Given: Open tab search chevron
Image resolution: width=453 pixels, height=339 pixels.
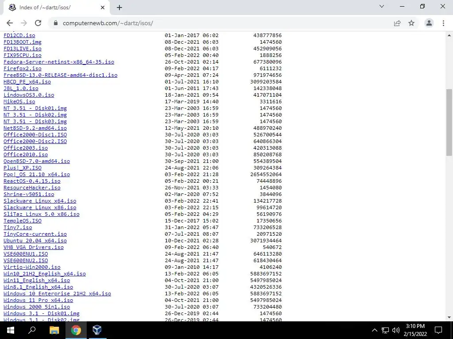Looking at the screenshot, I should click(382, 6).
